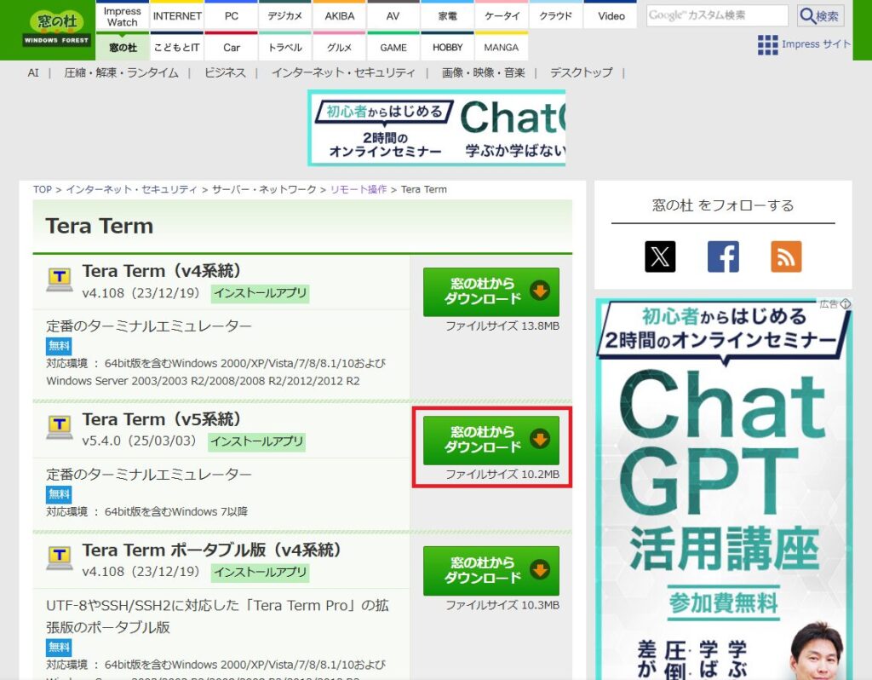
Task: Open the デジカメ tab
Action: coord(284,15)
